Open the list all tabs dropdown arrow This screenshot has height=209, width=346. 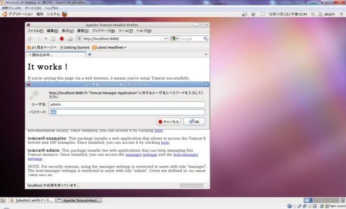click(206, 54)
